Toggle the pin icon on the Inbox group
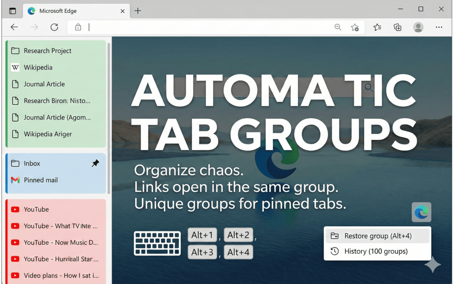The image size is (454, 284). (95, 163)
